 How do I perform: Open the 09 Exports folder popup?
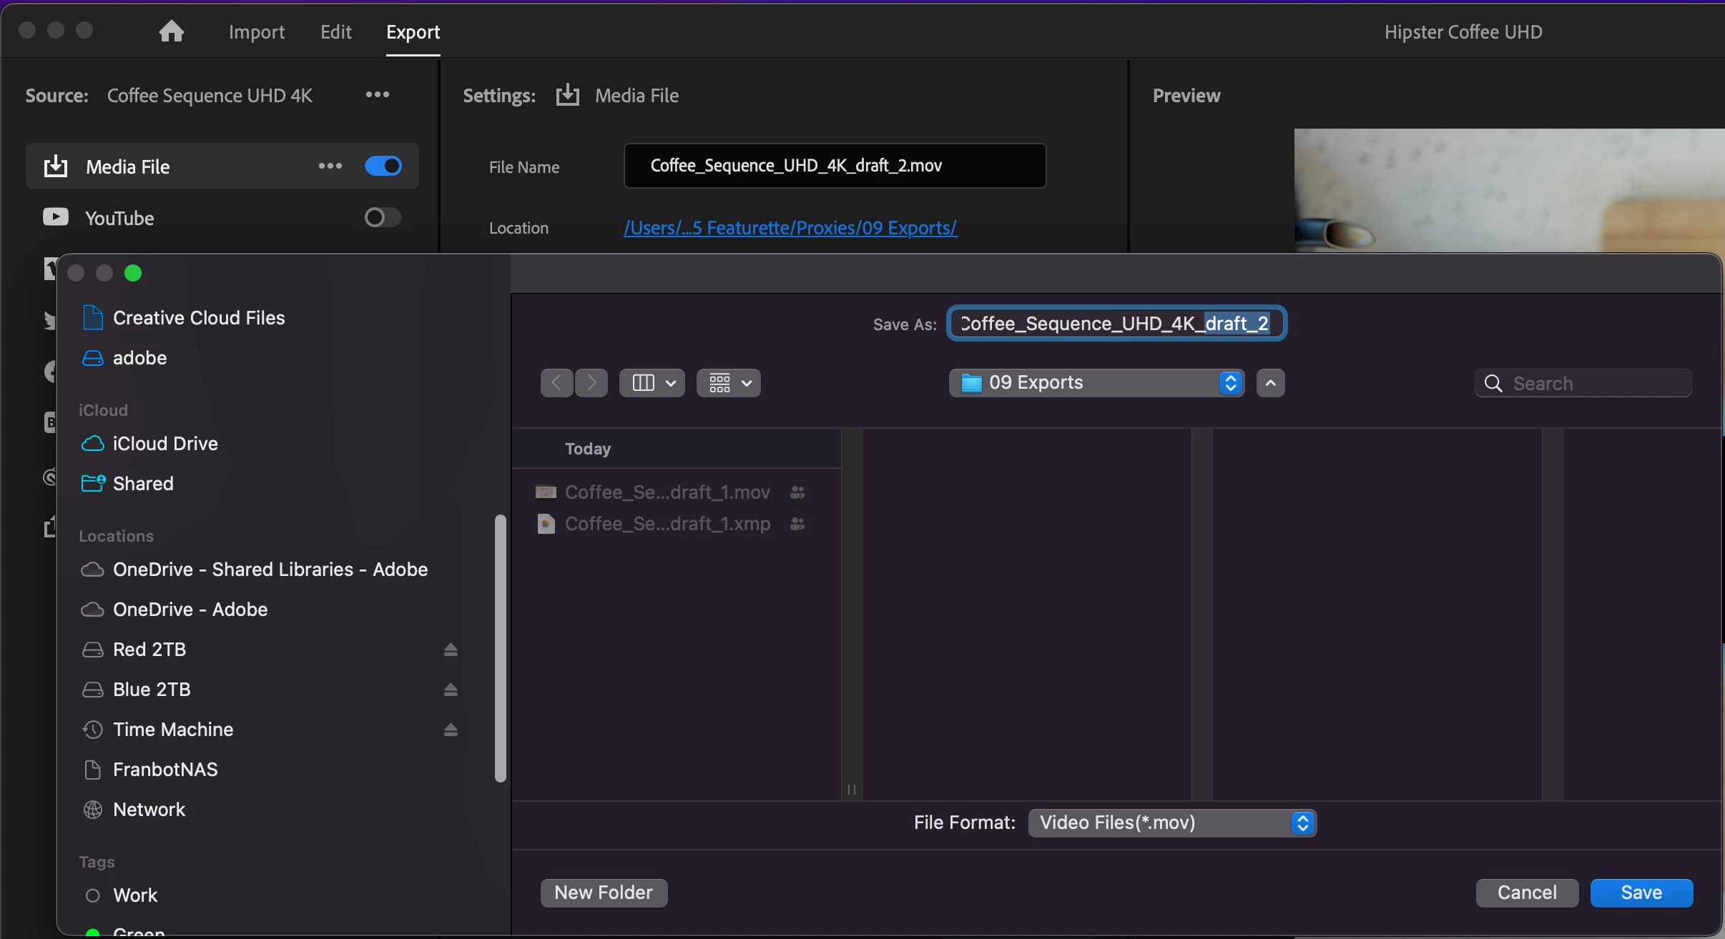click(x=1096, y=383)
